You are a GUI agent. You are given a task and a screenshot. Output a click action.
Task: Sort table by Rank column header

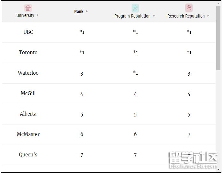pyautogui.click(x=79, y=11)
